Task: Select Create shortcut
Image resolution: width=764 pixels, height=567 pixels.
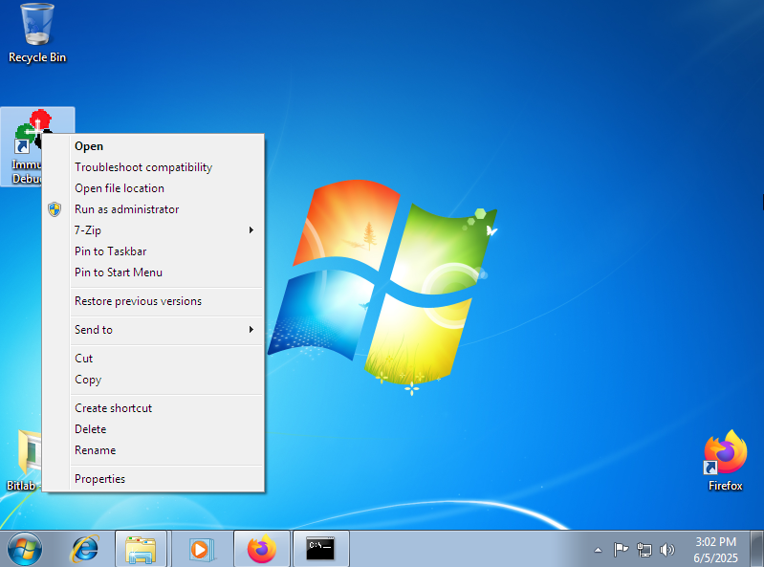Action: 154,408
